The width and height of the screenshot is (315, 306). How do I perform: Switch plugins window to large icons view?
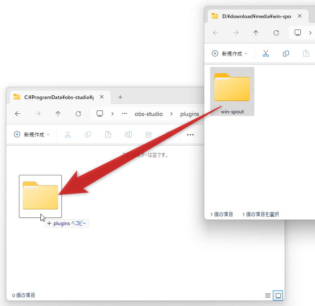click(x=278, y=295)
